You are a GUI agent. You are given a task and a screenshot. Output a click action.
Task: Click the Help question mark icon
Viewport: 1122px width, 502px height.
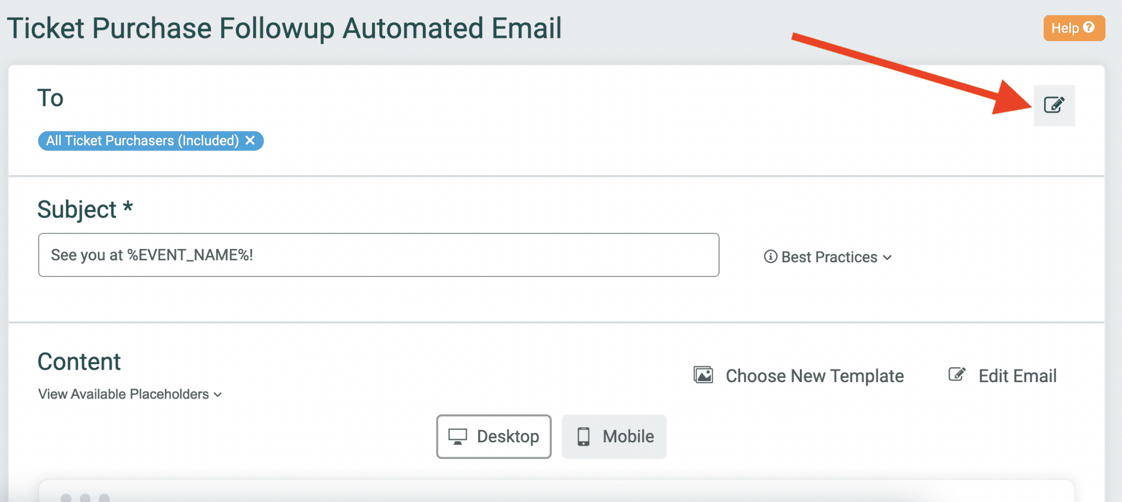point(1090,27)
